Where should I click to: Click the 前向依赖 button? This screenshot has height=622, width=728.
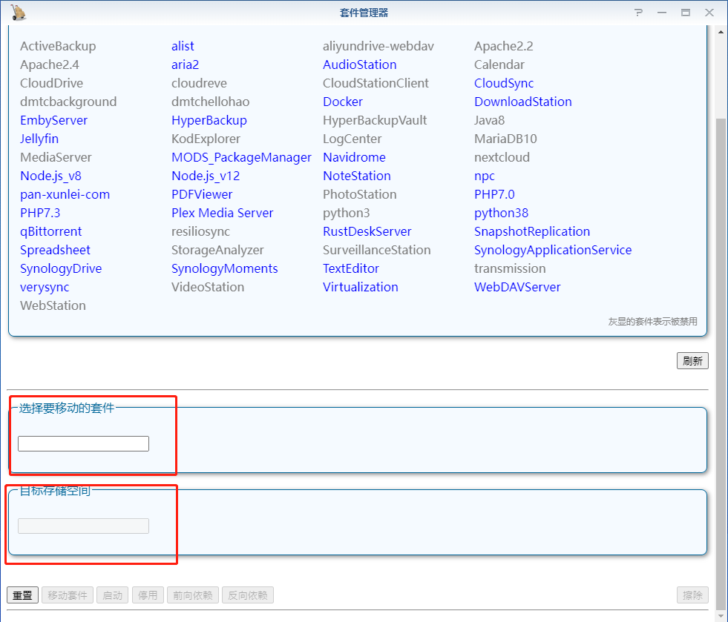[x=193, y=595]
